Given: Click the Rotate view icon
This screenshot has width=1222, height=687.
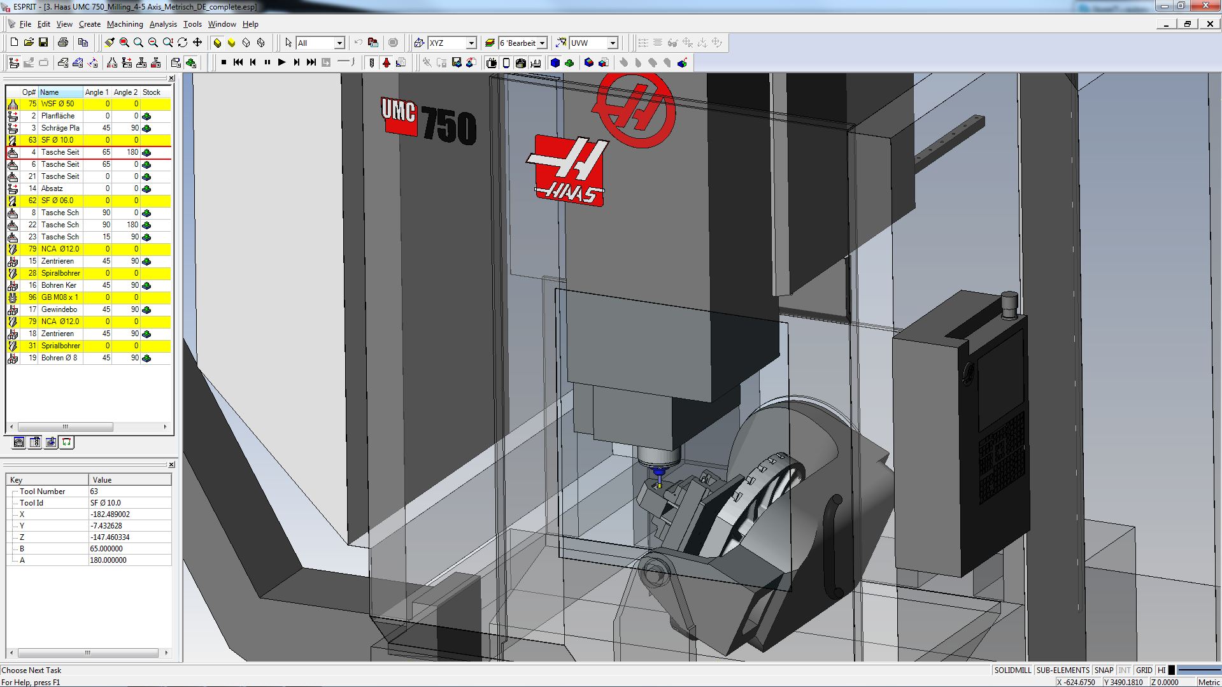Looking at the screenshot, I should coord(183,43).
